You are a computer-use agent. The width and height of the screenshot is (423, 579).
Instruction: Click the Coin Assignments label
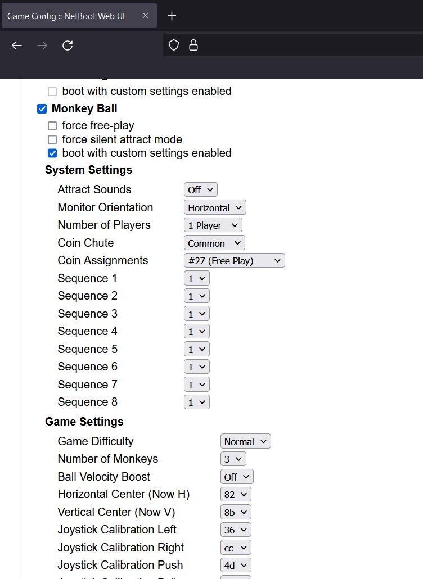(x=103, y=260)
